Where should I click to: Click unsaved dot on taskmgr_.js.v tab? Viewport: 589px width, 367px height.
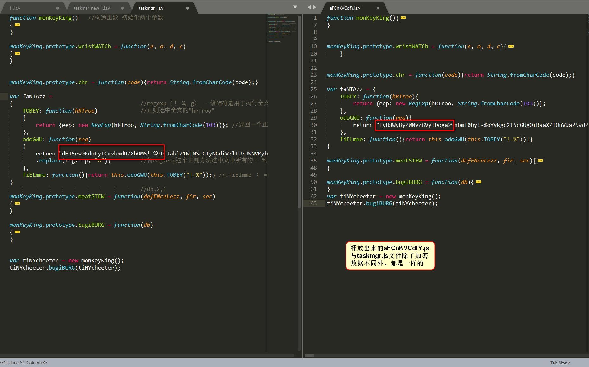click(187, 8)
